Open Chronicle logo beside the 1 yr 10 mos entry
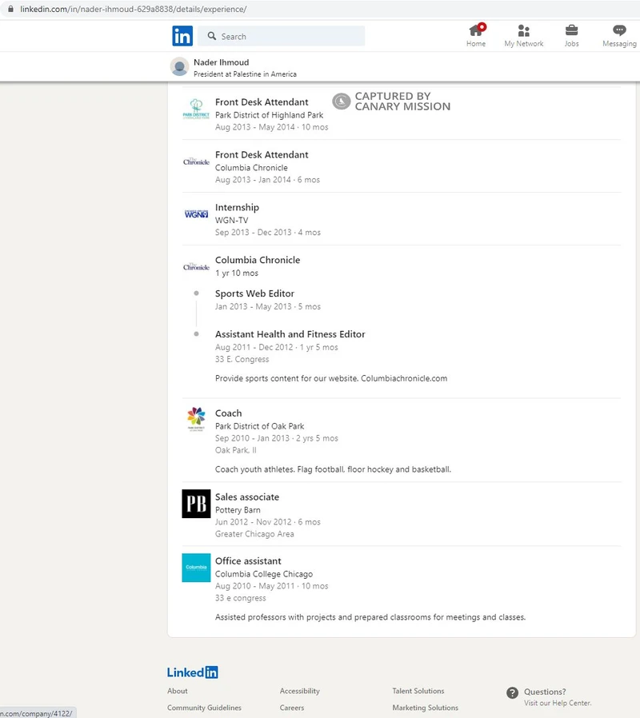The height and width of the screenshot is (718, 640). (x=196, y=266)
